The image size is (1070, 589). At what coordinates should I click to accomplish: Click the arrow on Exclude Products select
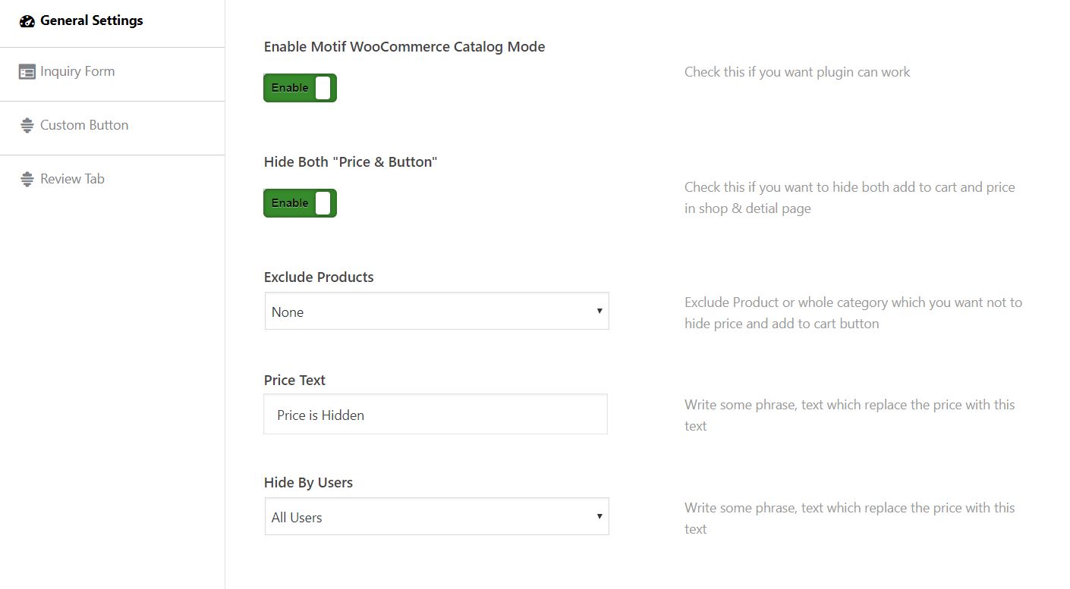(600, 312)
